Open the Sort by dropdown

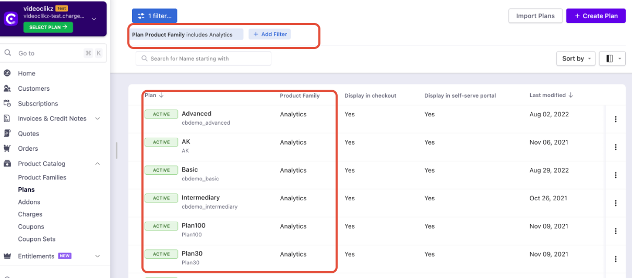pos(576,59)
